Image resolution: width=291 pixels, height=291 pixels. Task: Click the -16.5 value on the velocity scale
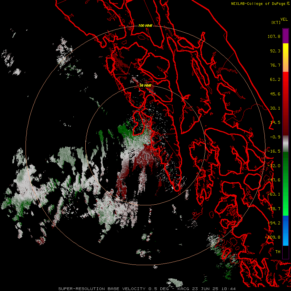[274, 151]
